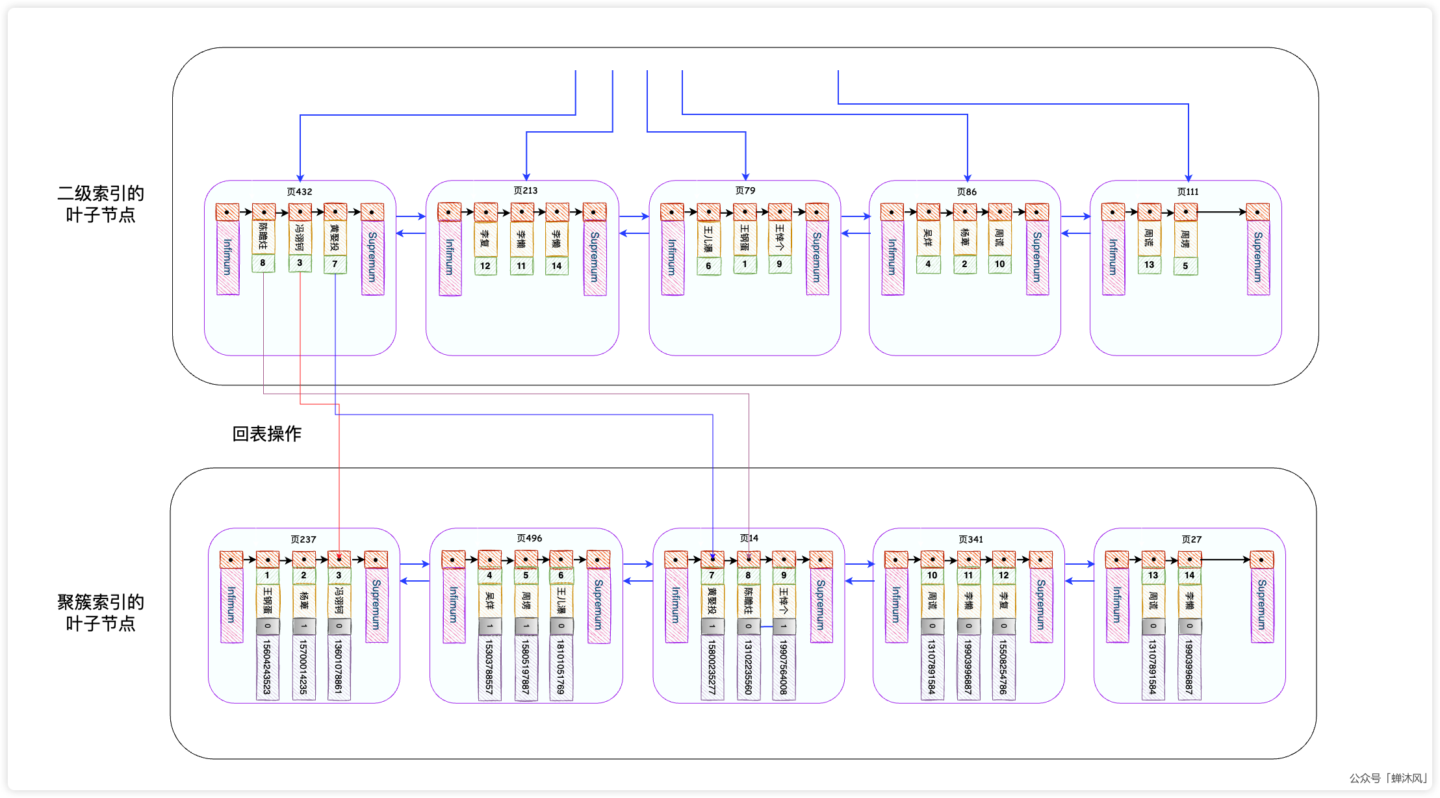The width and height of the screenshot is (1440, 798).
Task: Click the 聚簇索引的叶子节点 label
Action: click(100, 613)
